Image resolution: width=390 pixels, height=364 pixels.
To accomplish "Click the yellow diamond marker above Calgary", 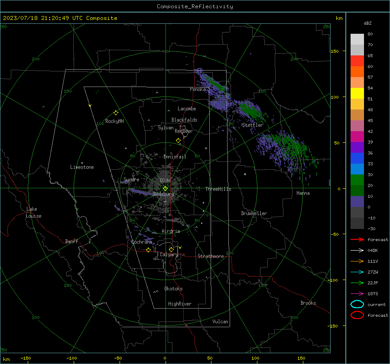I will pyautogui.click(x=171, y=249).
